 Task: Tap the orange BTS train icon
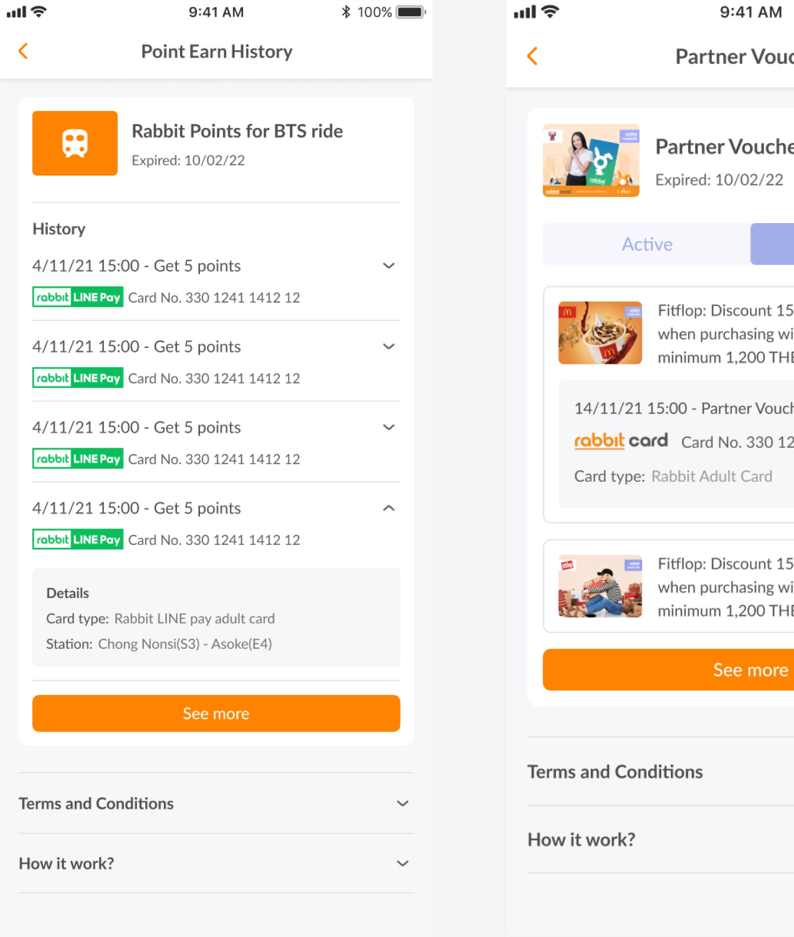click(75, 143)
